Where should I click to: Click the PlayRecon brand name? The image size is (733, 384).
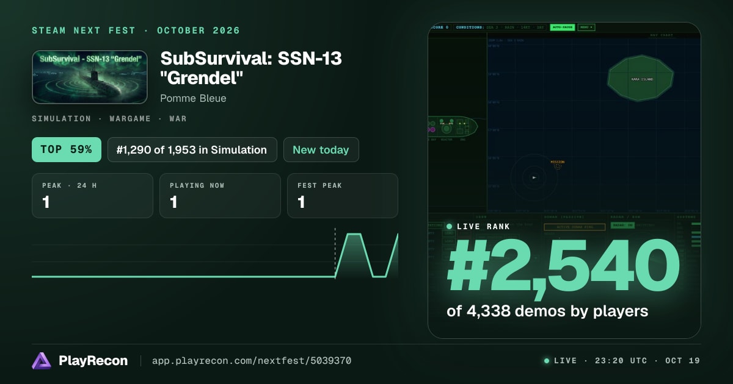click(x=93, y=361)
